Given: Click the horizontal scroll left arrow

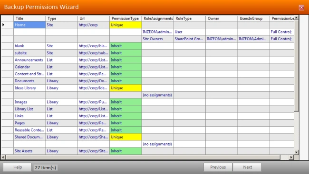Looking at the screenshot, I should coord(3,157).
